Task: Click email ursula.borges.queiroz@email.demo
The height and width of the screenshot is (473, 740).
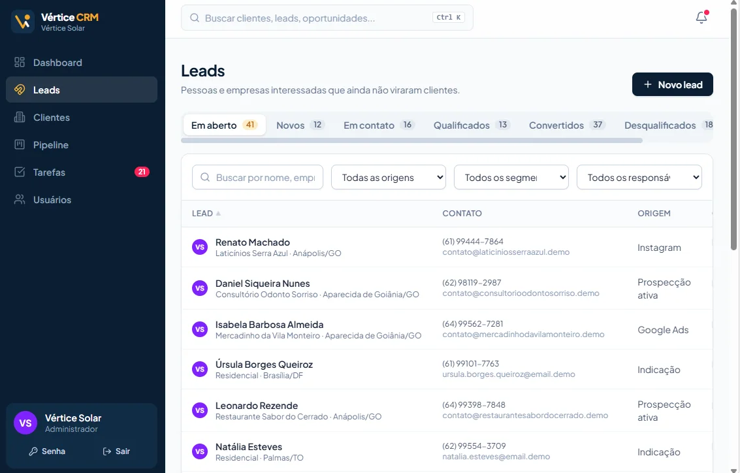Action: point(509,374)
